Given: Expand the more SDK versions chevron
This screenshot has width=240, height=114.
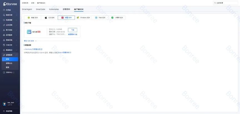Looking at the screenshot, I should 36,41.
